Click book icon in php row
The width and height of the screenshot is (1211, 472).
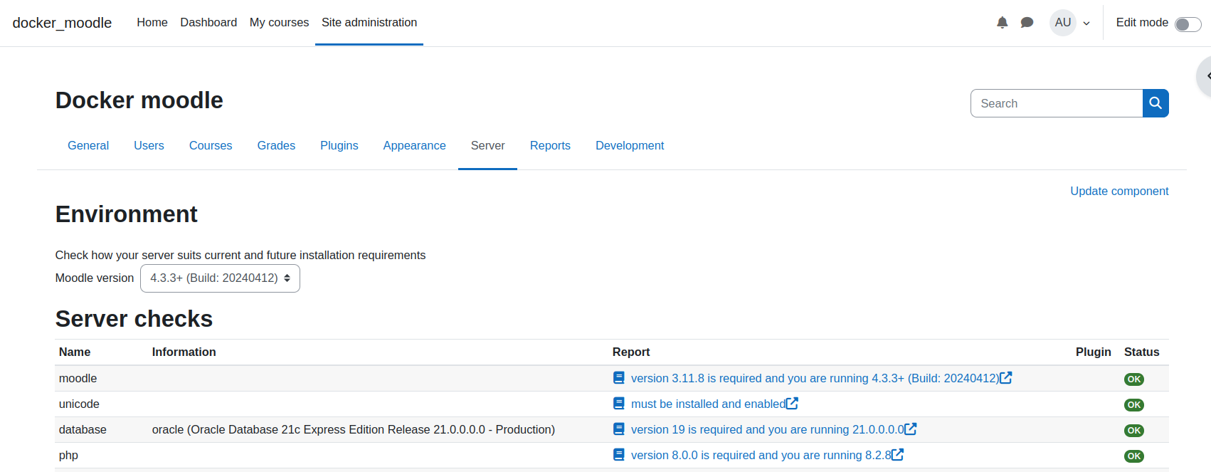click(x=619, y=455)
